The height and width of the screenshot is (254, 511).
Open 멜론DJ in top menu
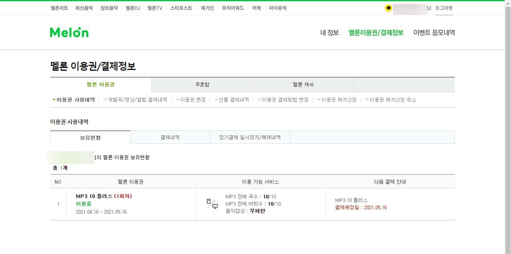(133, 8)
